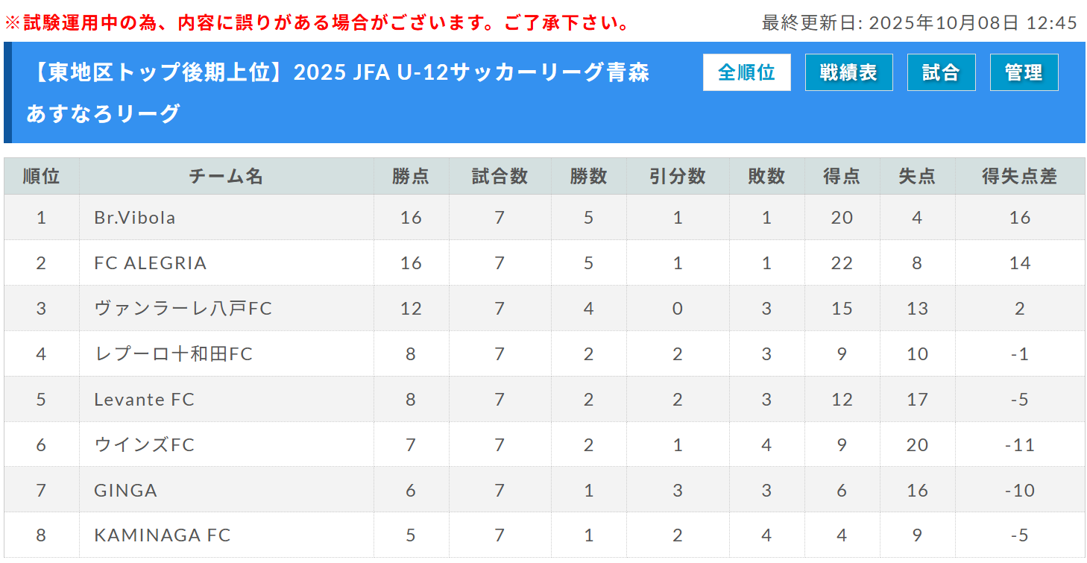
Task: Click レプーロ十和田FC team name
Action: (174, 354)
